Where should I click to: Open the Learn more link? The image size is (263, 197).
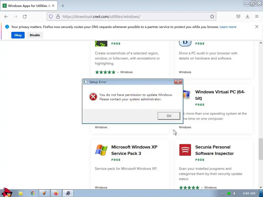(x=228, y=27)
